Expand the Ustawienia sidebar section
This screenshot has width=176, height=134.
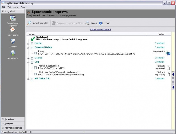[x=3, y=119]
